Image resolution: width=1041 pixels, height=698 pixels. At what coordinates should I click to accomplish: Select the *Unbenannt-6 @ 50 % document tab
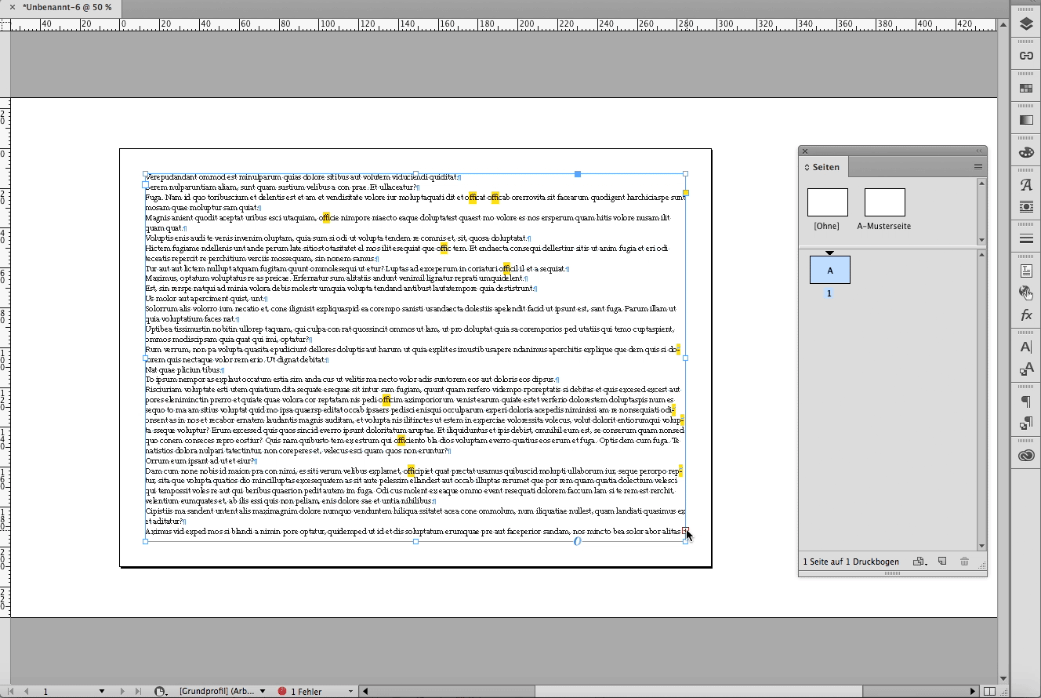(x=67, y=7)
